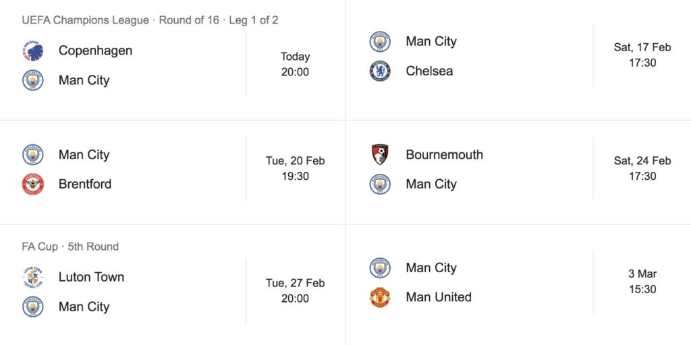
Task: Click the Chelsea club crest
Action: click(380, 71)
